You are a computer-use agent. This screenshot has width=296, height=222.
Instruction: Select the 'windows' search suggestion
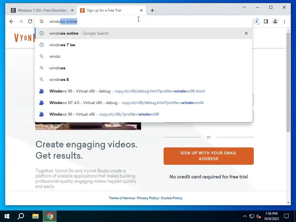click(x=143, y=68)
